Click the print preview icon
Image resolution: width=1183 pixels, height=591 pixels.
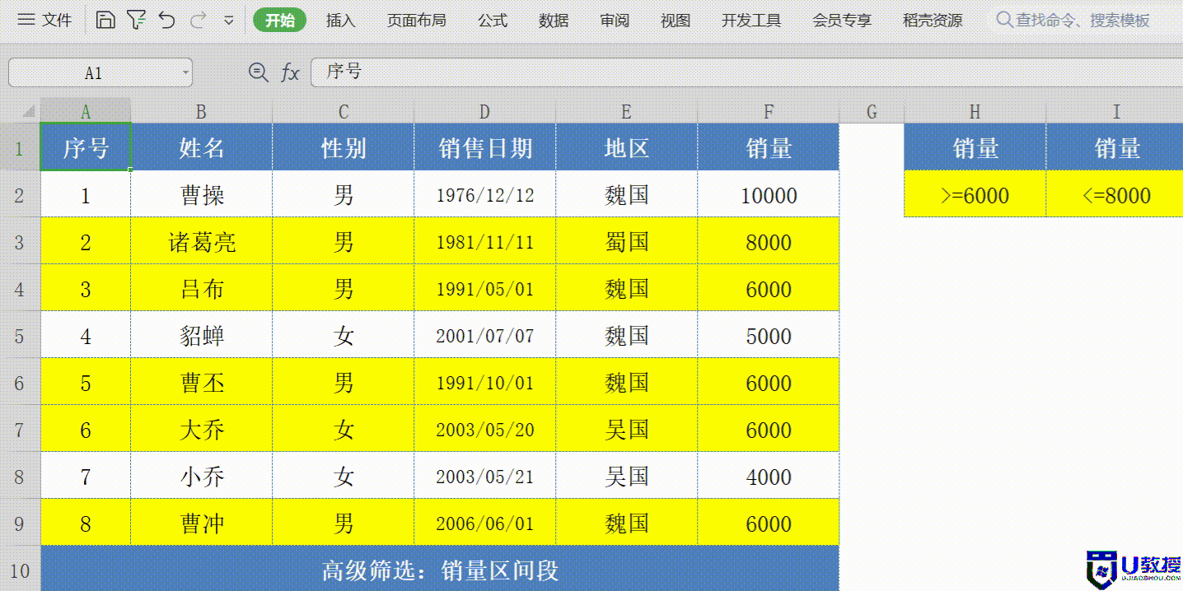click(136, 21)
